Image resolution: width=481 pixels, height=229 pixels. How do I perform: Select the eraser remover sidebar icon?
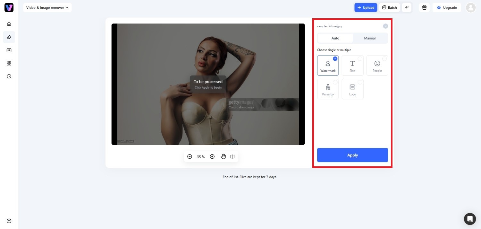[x=9, y=37]
